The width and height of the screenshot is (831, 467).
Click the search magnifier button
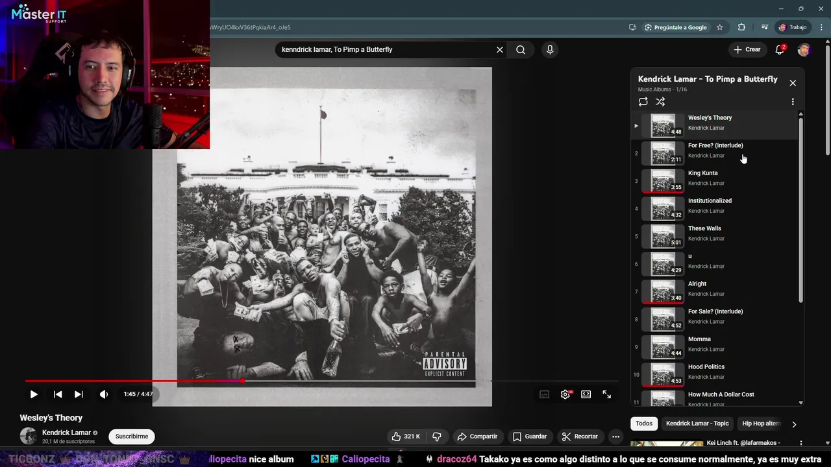[521, 49]
